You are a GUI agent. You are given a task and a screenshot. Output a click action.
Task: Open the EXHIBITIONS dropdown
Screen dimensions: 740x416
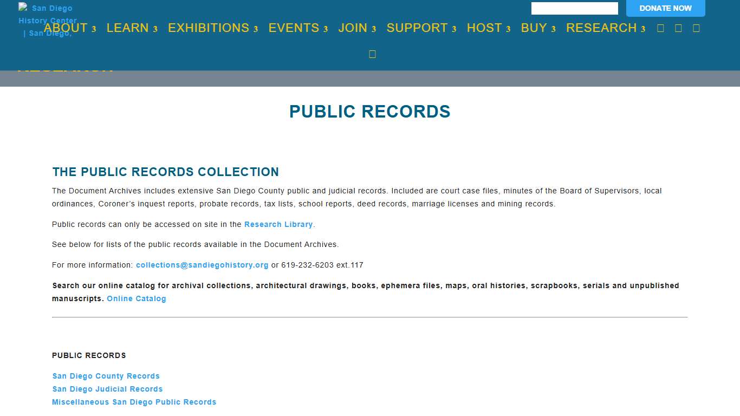pos(208,28)
